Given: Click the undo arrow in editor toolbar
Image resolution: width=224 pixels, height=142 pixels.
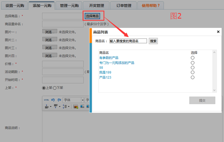Looking at the screenshot, I should coord(53,100).
